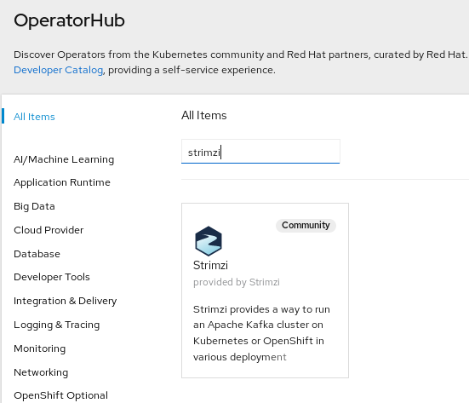Select the Cloud Provider category

49,230
